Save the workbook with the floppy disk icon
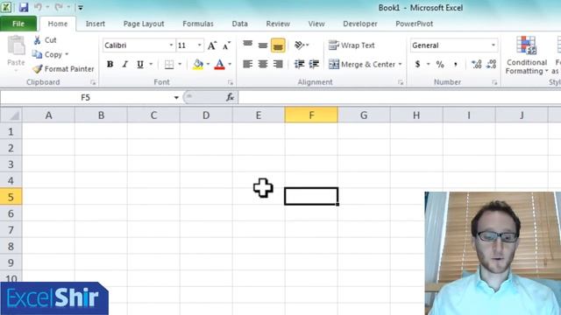The image size is (561, 315). pos(24,7)
